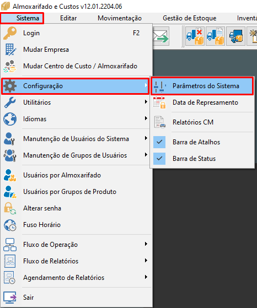Click the Data de Represamento calendar icon
Viewport: 257px width, 308px height.
[159, 102]
